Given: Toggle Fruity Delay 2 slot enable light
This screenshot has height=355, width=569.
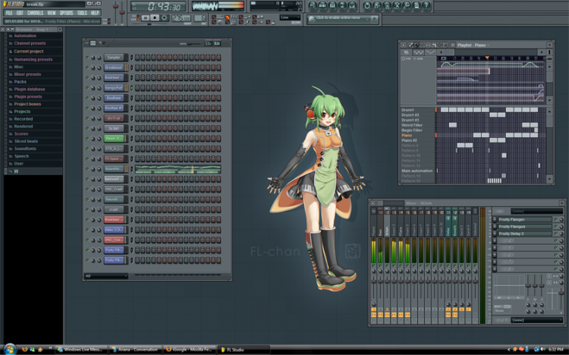Looking at the screenshot, I should (x=555, y=234).
